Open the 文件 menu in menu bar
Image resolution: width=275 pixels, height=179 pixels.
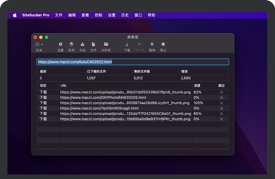59,15
